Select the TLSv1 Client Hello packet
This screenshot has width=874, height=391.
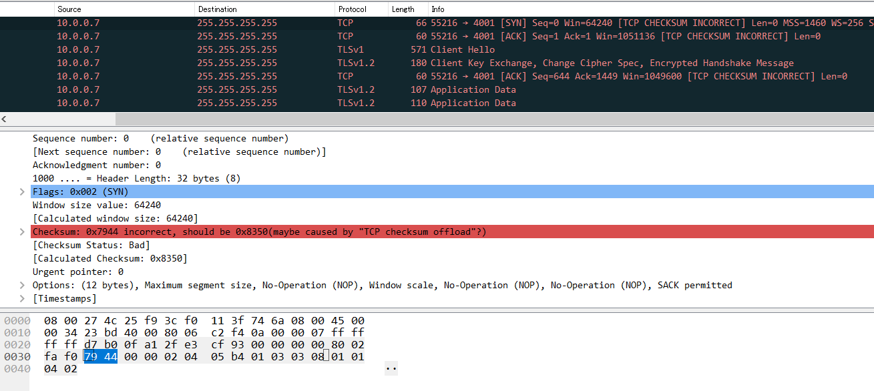click(x=437, y=49)
